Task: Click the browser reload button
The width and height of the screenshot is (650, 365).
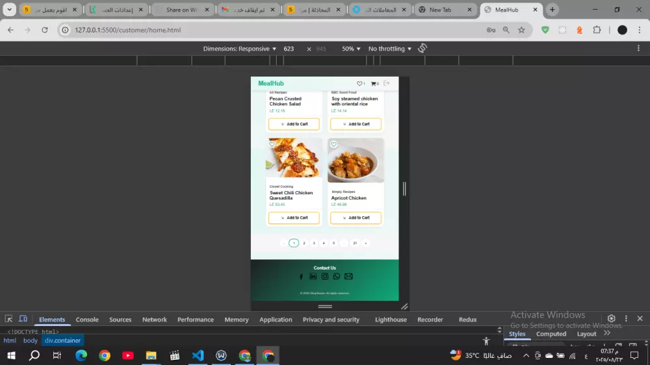Action: [45, 30]
